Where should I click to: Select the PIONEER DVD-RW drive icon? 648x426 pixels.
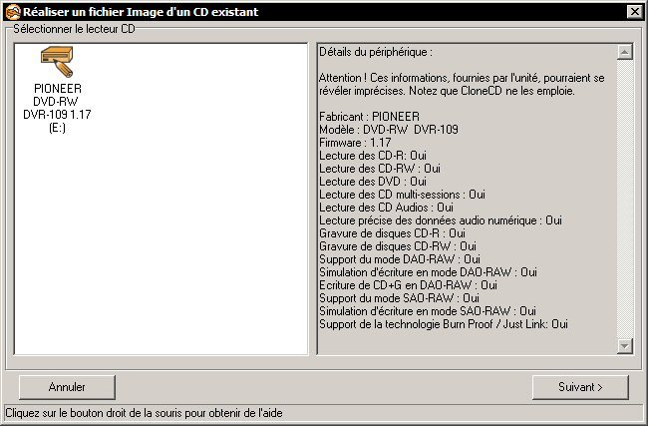click(57, 62)
